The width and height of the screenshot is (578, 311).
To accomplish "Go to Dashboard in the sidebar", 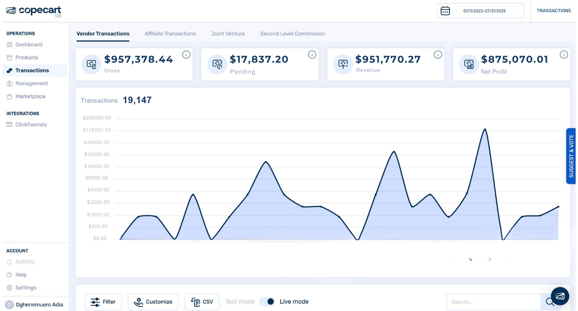I will [x=28, y=44].
